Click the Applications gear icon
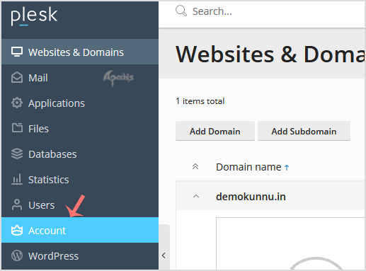 pos(17,103)
